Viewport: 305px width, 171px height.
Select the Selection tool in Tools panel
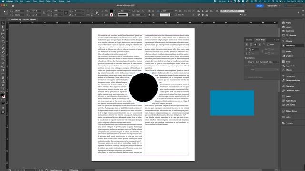[3, 23]
